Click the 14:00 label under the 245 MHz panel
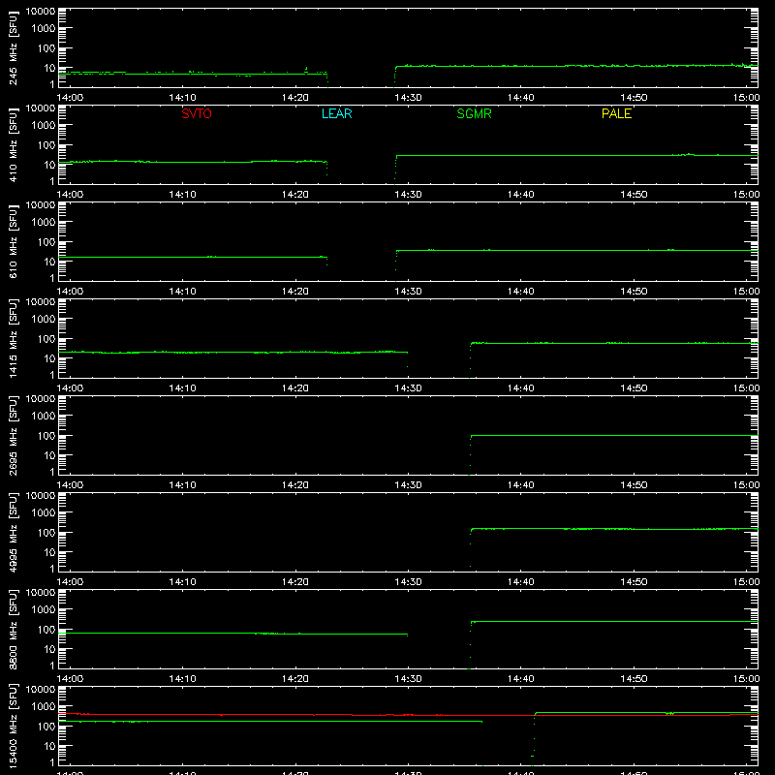The image size is (775, 775). pyautogui.click(x=70, y=98)
